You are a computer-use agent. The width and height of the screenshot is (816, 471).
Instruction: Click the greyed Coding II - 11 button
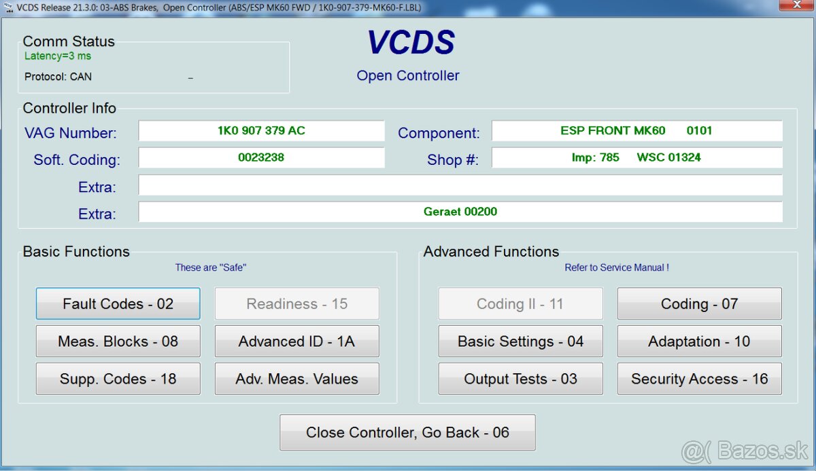tap(520, 303)
